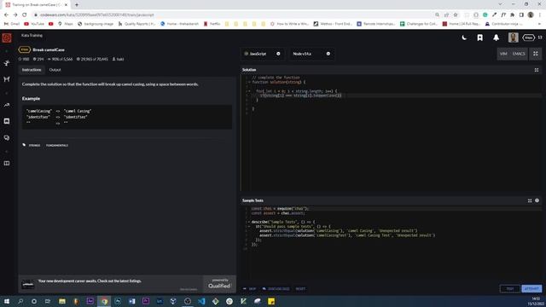The image size is (546, 307).
Task: Expand the Solution editor panel
Action: tap(537, 70)
